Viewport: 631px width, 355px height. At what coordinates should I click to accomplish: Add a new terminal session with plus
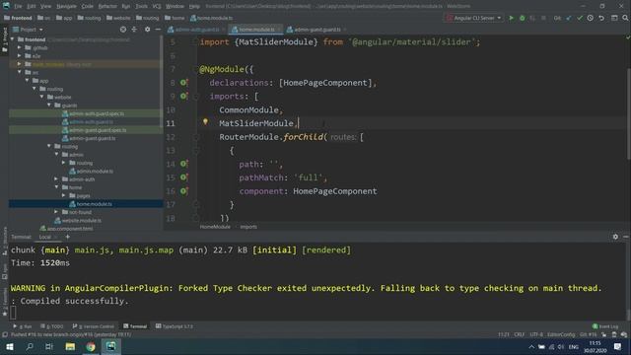pos(68,237)
